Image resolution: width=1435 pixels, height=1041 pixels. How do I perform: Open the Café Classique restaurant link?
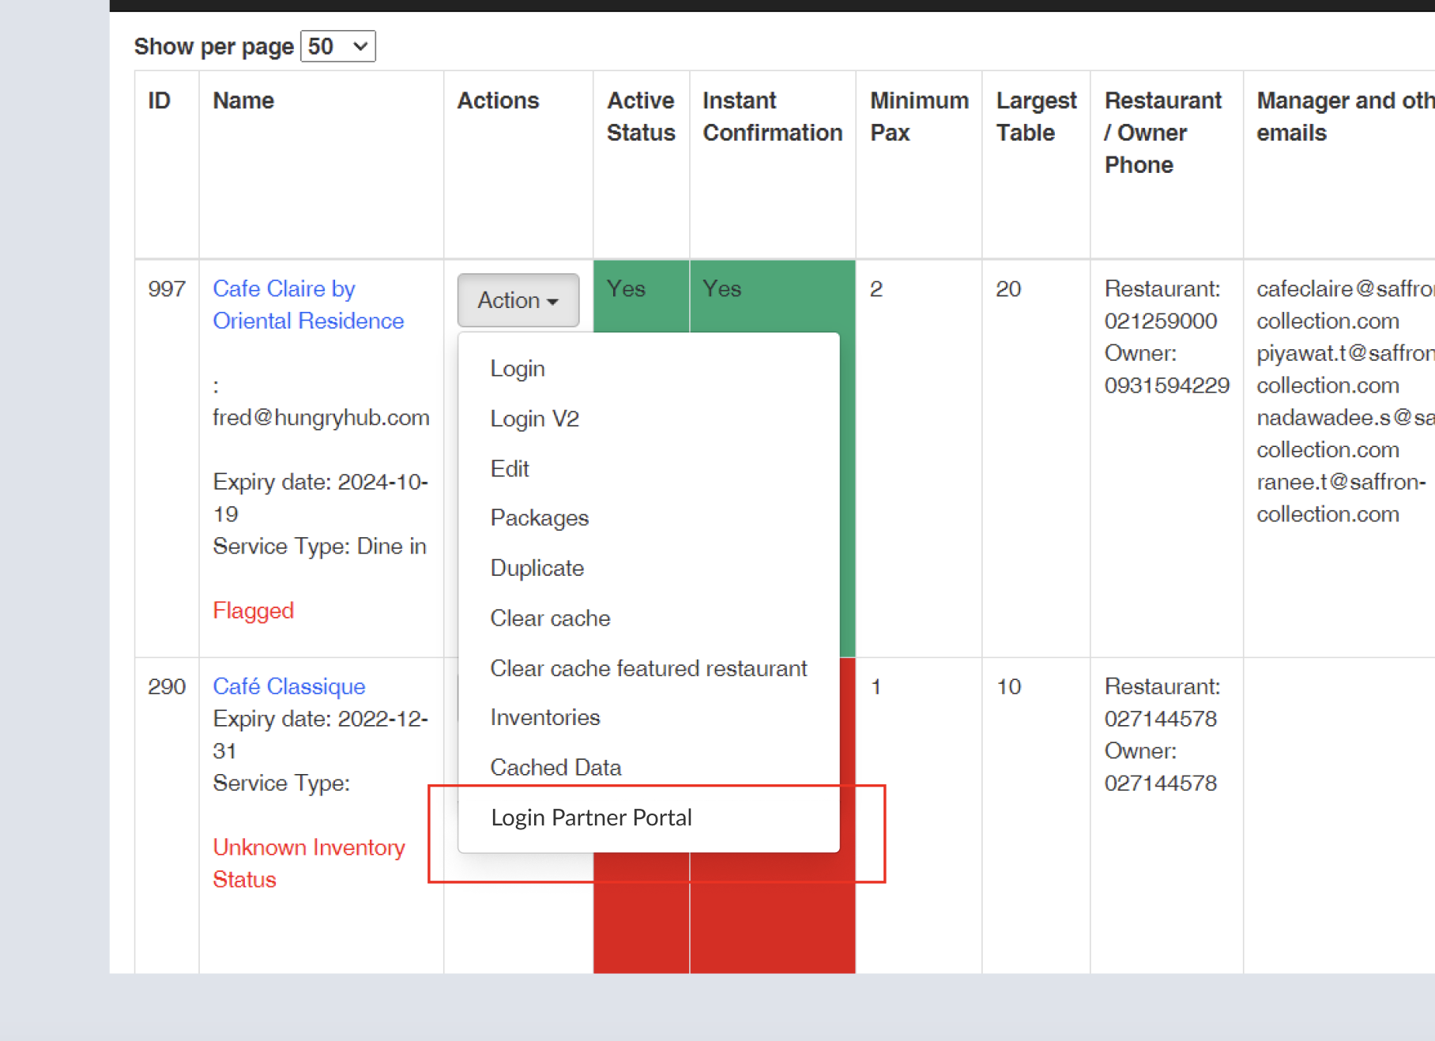(288, 686)
